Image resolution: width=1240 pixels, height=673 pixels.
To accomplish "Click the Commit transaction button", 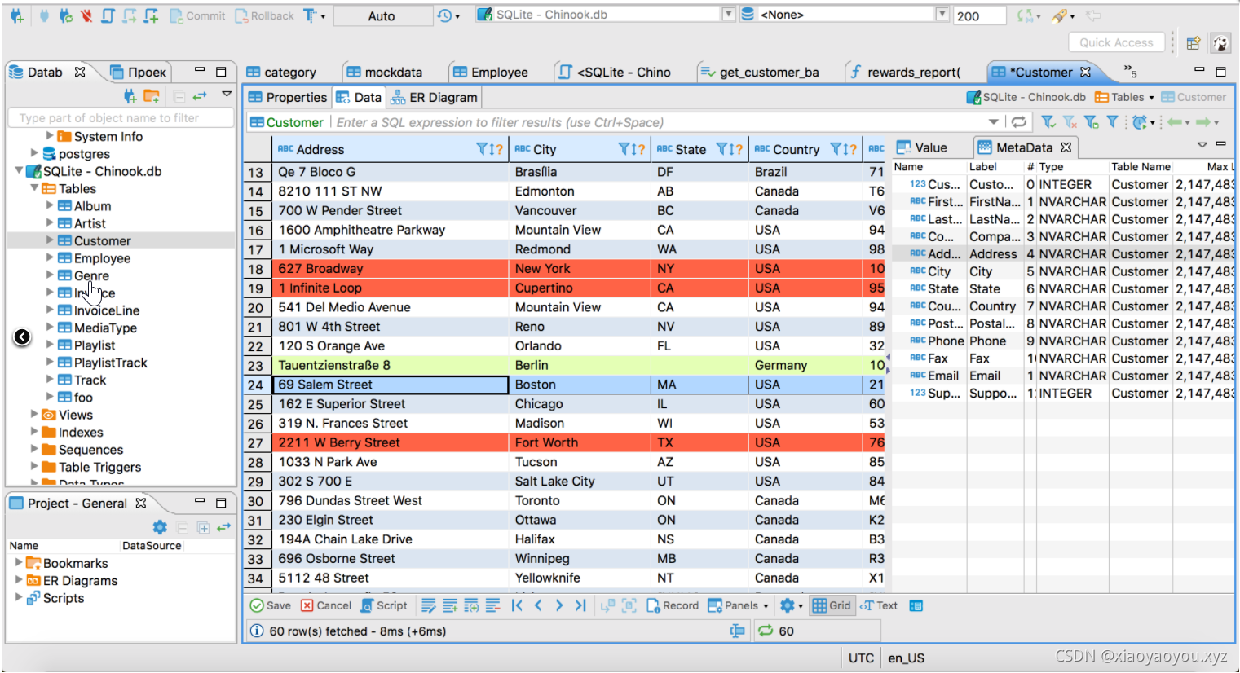I will click(x=197, y=15).
